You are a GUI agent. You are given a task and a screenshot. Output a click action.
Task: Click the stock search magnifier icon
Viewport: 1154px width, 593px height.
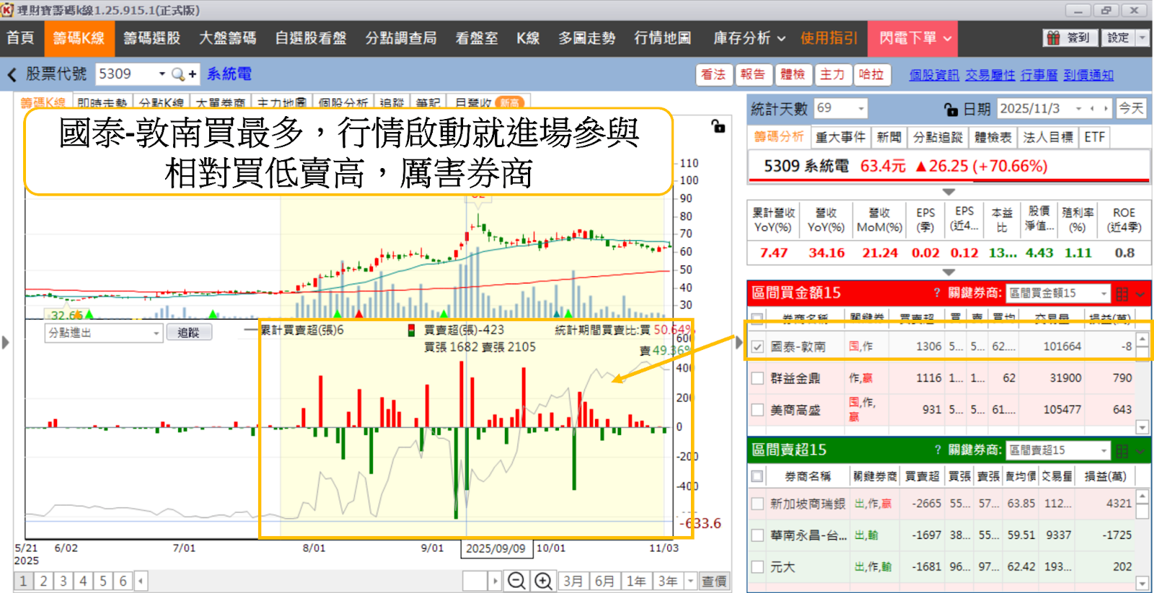tap(178, 74)
